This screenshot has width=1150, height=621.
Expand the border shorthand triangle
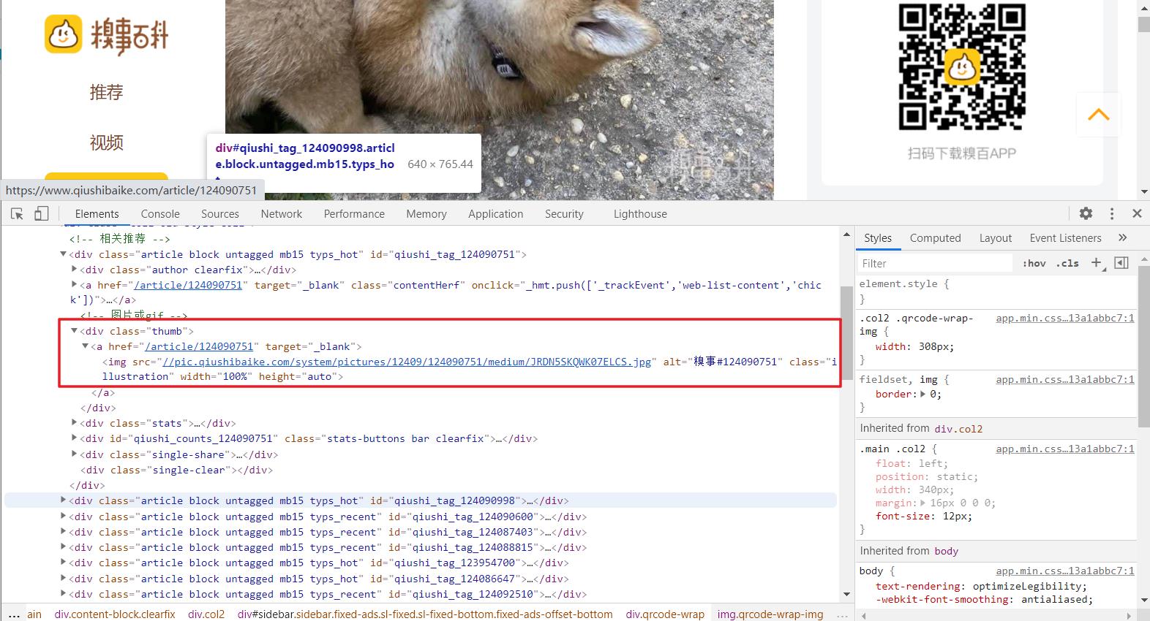(x=923, y=394)
